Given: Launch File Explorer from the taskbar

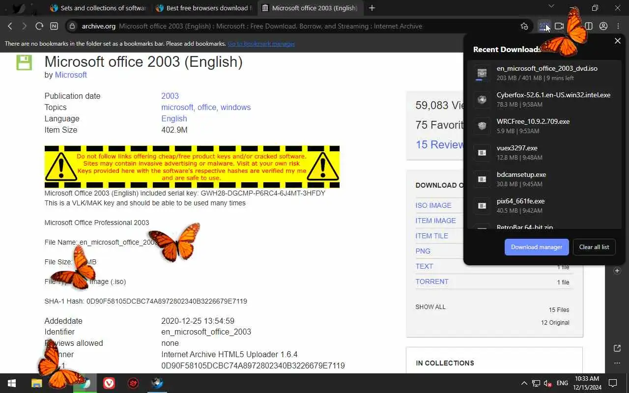Looking at the screenshot, I should [37, 383].
